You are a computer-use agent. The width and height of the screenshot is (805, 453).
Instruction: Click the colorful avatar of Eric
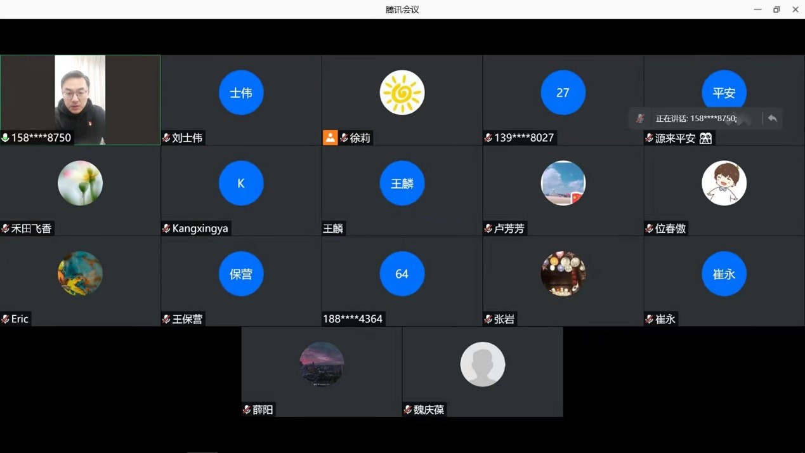pos(80,274)
